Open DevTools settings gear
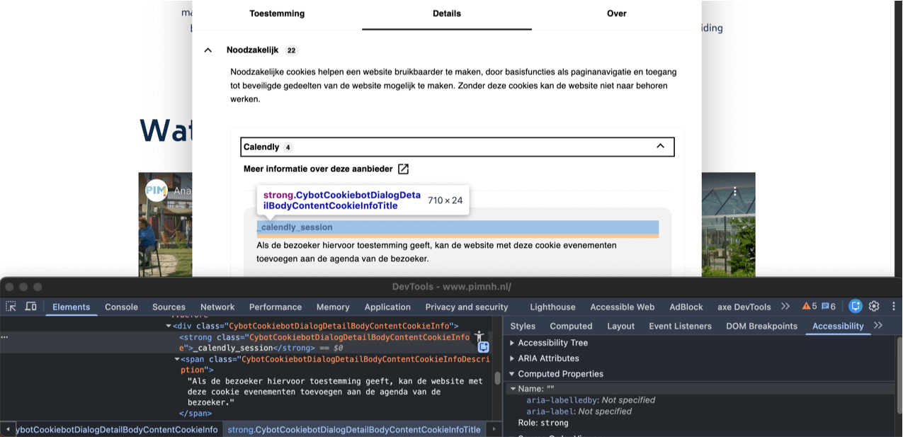903x437 pixels. [x=874, y=307]
